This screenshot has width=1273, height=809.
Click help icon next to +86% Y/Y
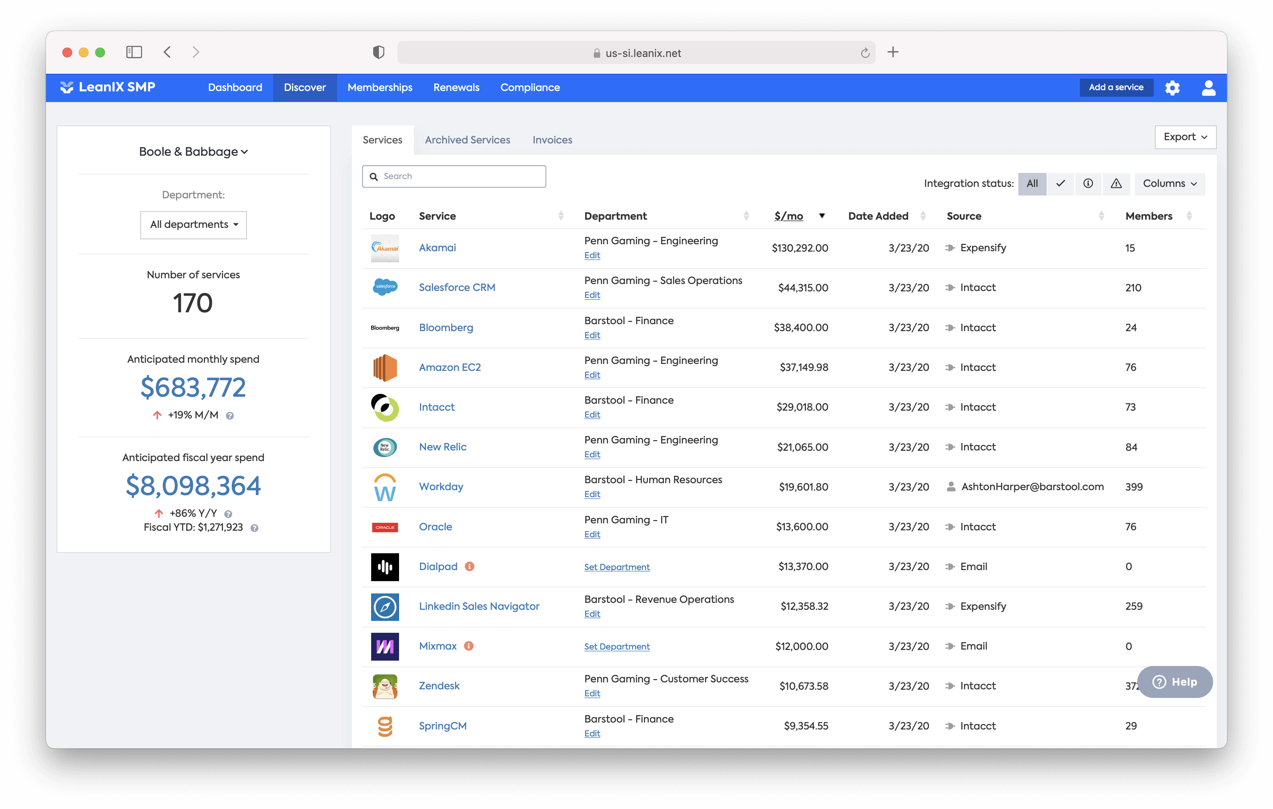pyautogui.click(x=228, y=514)
